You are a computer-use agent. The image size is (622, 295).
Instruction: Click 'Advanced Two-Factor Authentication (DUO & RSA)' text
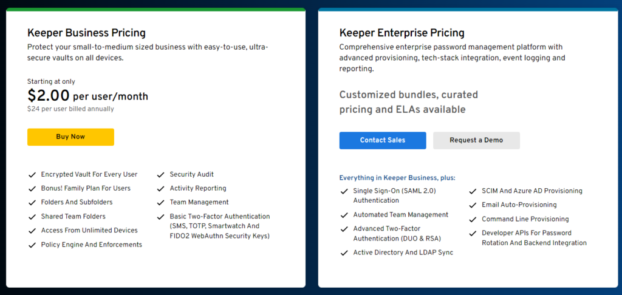coord(397,234)
